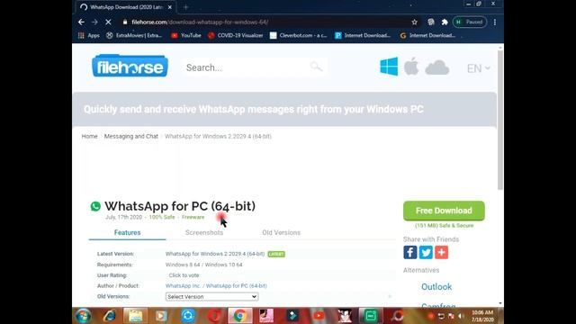
Task: Stop loading the page
Action: (108, 22)
